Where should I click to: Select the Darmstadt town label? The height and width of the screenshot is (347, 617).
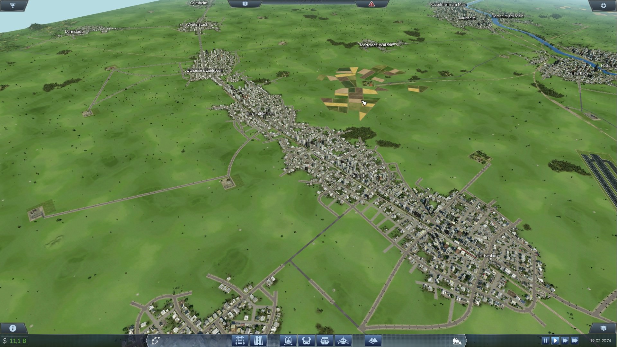74,31
